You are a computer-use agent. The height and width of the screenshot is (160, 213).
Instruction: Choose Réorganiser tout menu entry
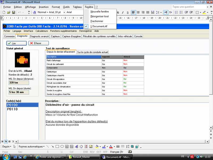100,16
